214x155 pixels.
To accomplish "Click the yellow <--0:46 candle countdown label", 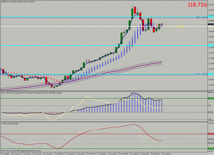I will (x=178, y=26).
